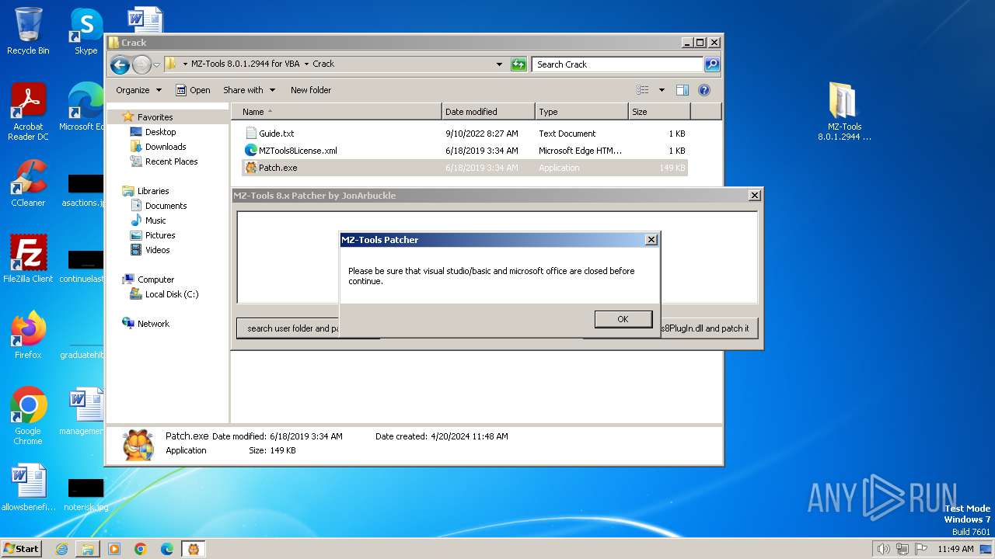The image size is (995, 559).
Task: Select Computer in navigation pane
Action: coord(155,279)
